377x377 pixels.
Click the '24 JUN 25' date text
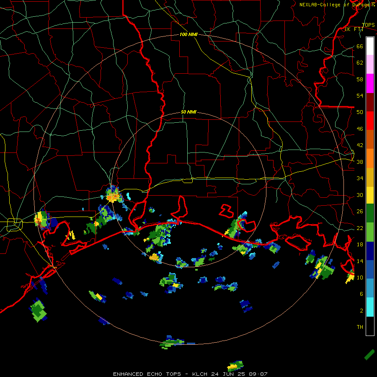tap(229, 374)
